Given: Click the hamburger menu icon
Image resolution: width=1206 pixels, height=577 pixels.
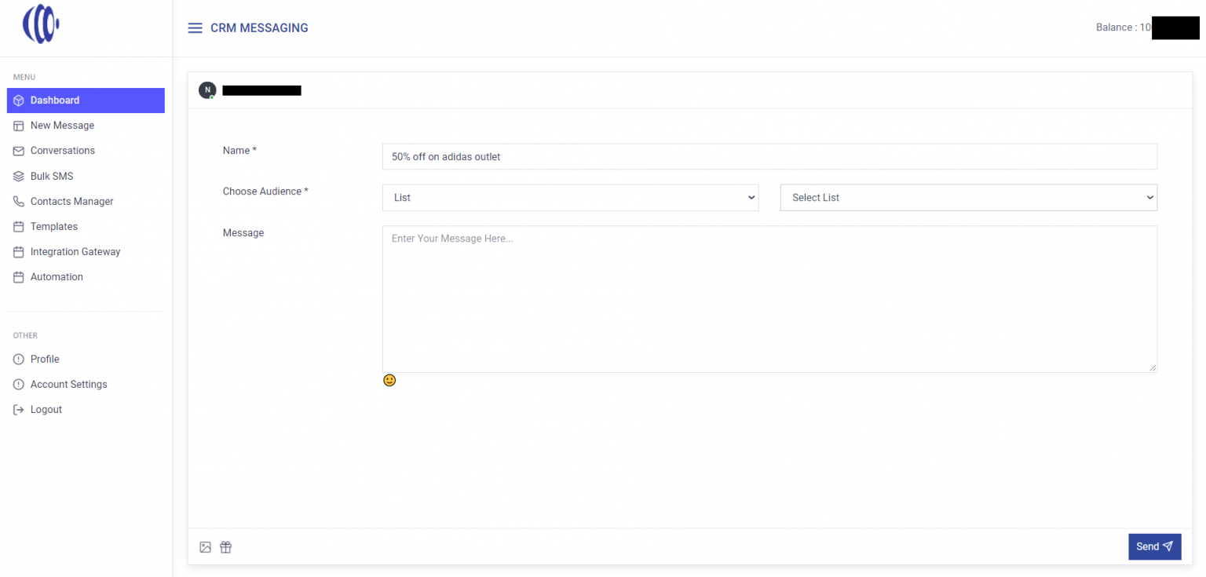Looking at the screenshot, I should click(195, 28).
